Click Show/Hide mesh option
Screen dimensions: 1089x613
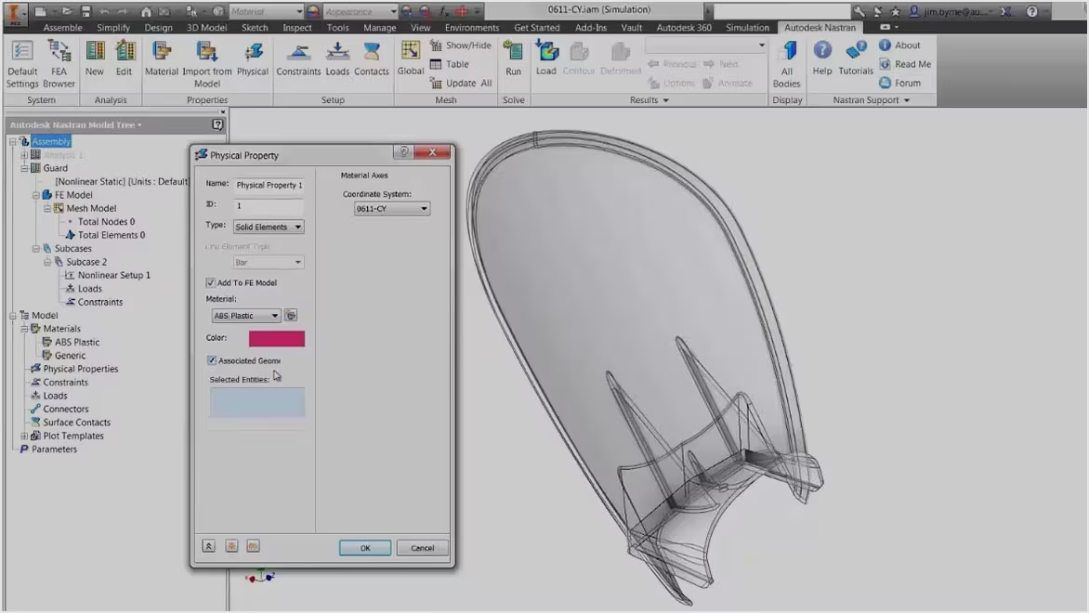(x=461, y=46)
